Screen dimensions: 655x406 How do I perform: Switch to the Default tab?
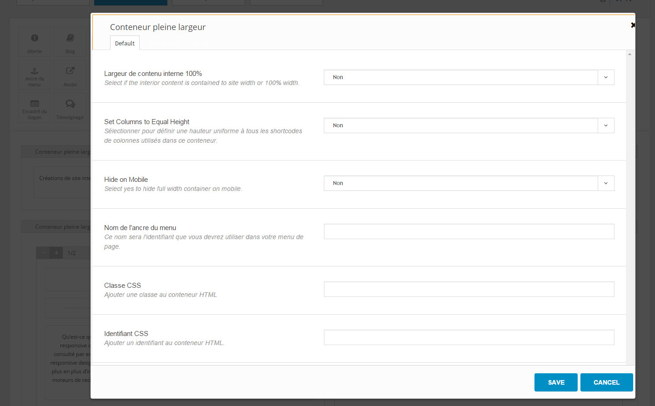point(125,43)
